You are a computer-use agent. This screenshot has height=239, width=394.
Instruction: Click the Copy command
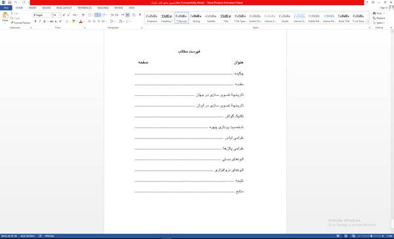[x=15, y=18]
